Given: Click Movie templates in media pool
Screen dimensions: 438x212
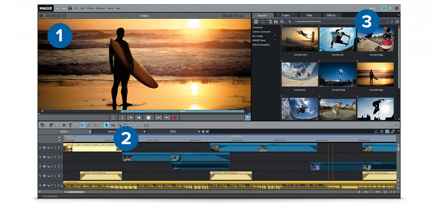Looking at the screenshot, I should click(x=261, y=45).
